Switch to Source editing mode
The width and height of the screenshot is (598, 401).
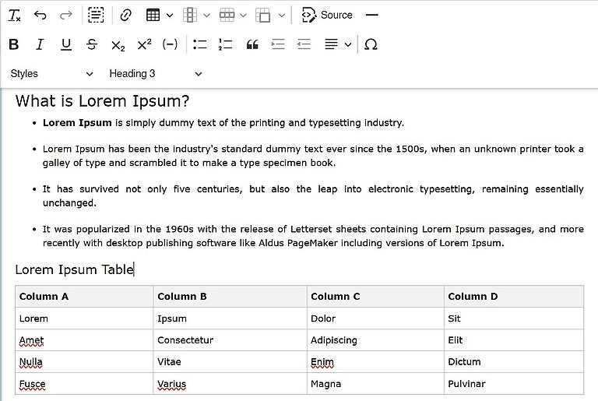327,15
